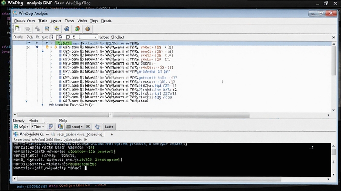Click the blue window-with-arrow toolbar icon

tap(47, 29)
